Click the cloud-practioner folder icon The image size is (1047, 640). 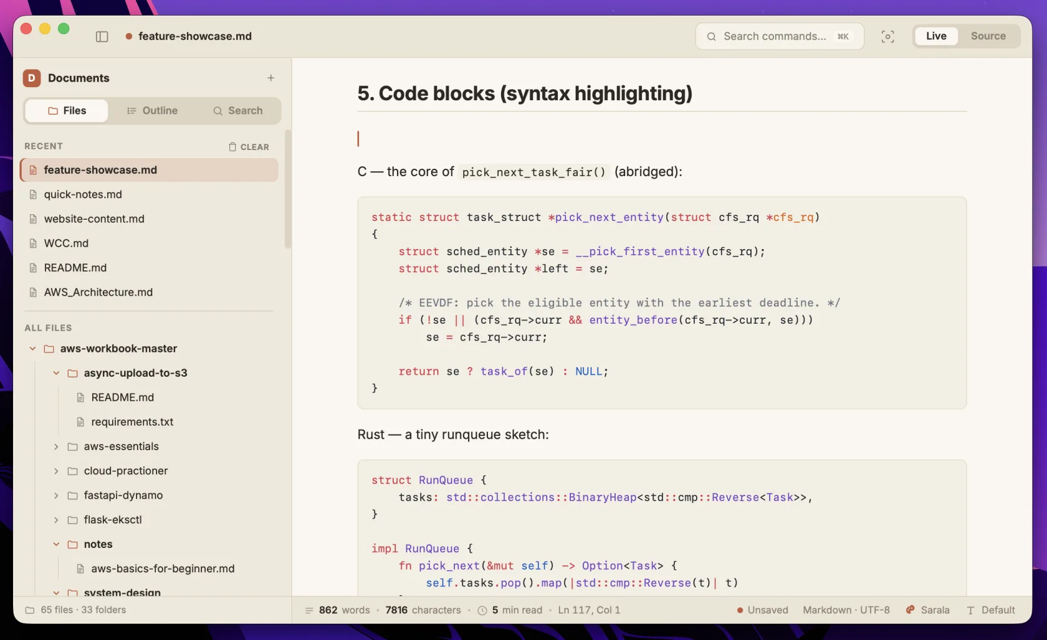click(72, 471)
